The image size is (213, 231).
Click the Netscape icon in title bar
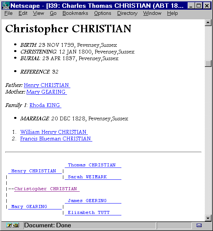[x=6, y=6]
